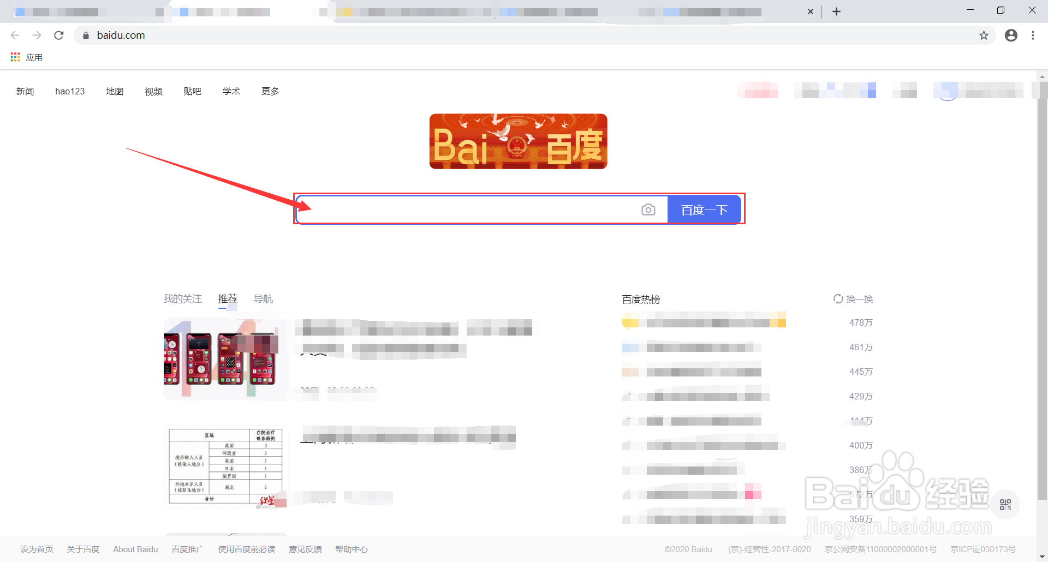Click the camera image search icon
The height and width of the screenshot is (562, 1048).
coord(648,210)
